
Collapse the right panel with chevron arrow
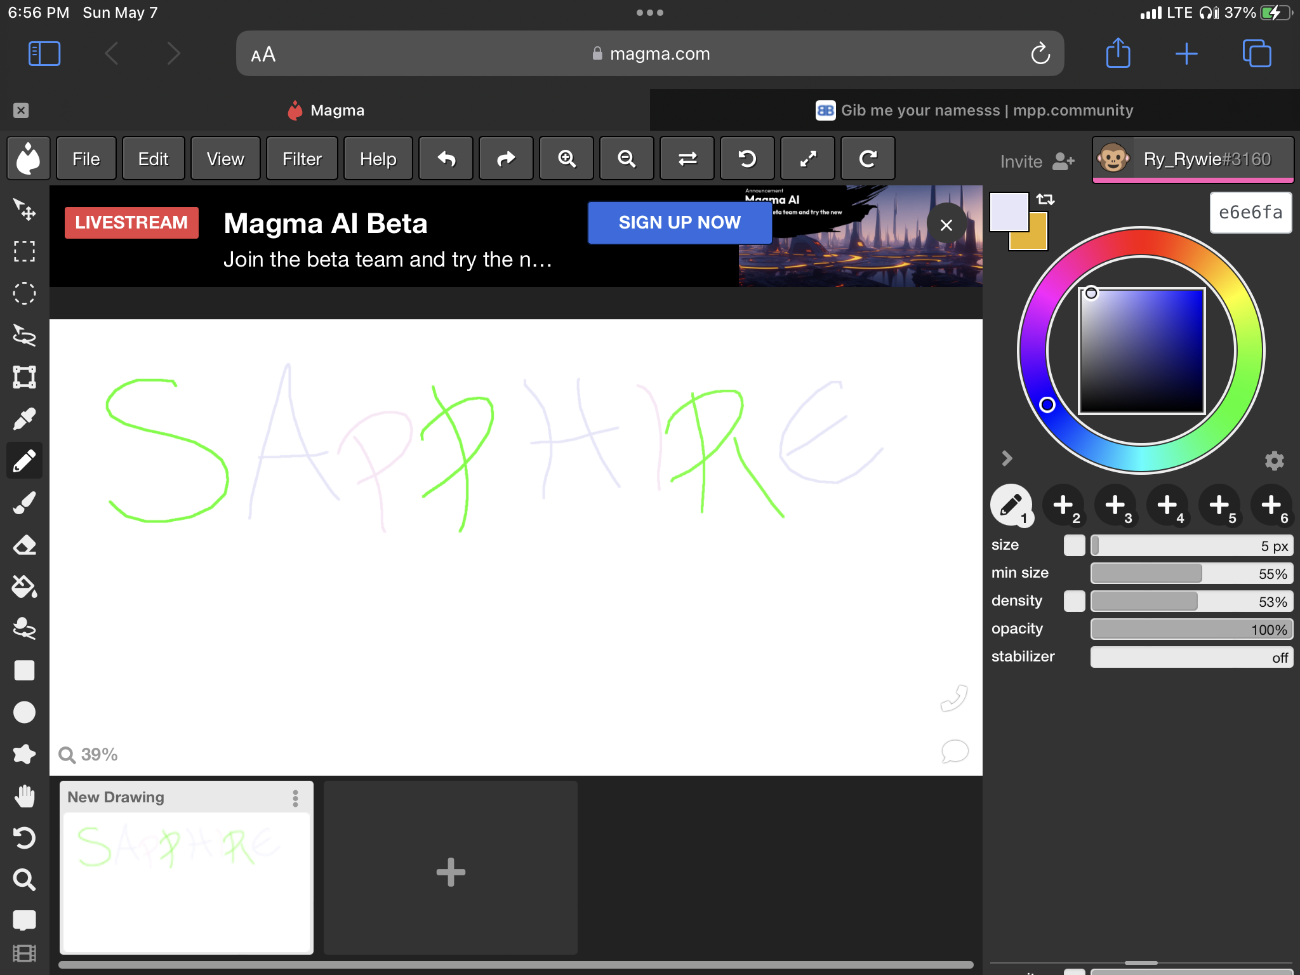1007,458
